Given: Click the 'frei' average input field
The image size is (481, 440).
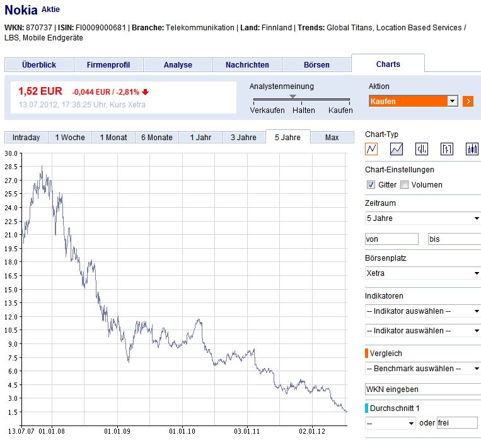Looking at the screenshot, I should pos(457,423).
